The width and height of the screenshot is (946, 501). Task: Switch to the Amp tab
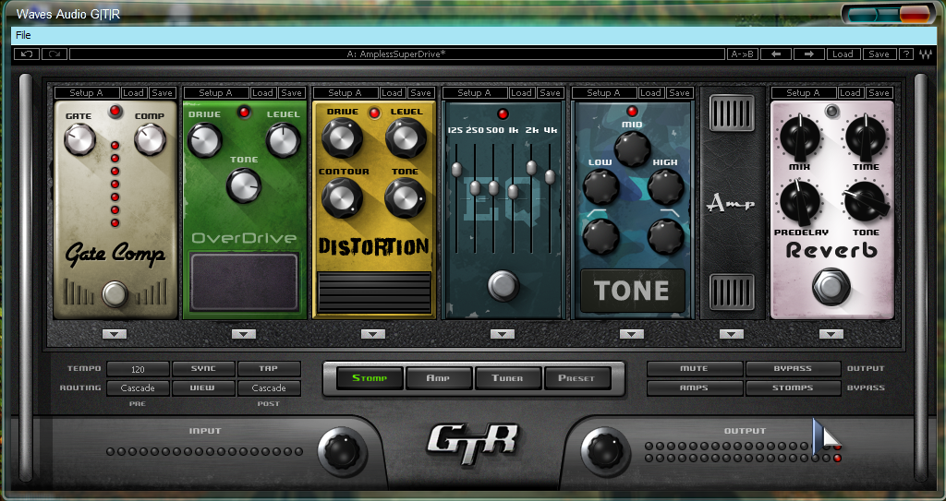point(438,378)
